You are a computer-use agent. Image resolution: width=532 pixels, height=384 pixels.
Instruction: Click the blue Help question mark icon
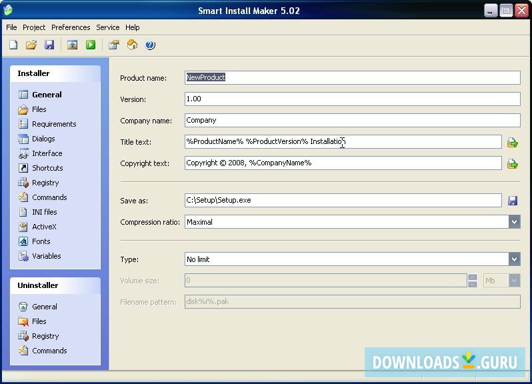coord(150,45)
